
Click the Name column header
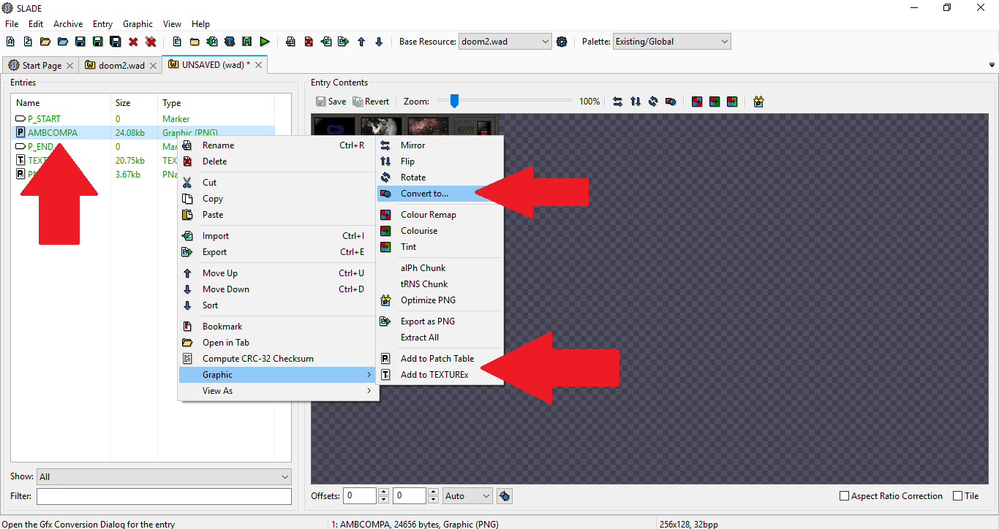click(x=61, y=103)
